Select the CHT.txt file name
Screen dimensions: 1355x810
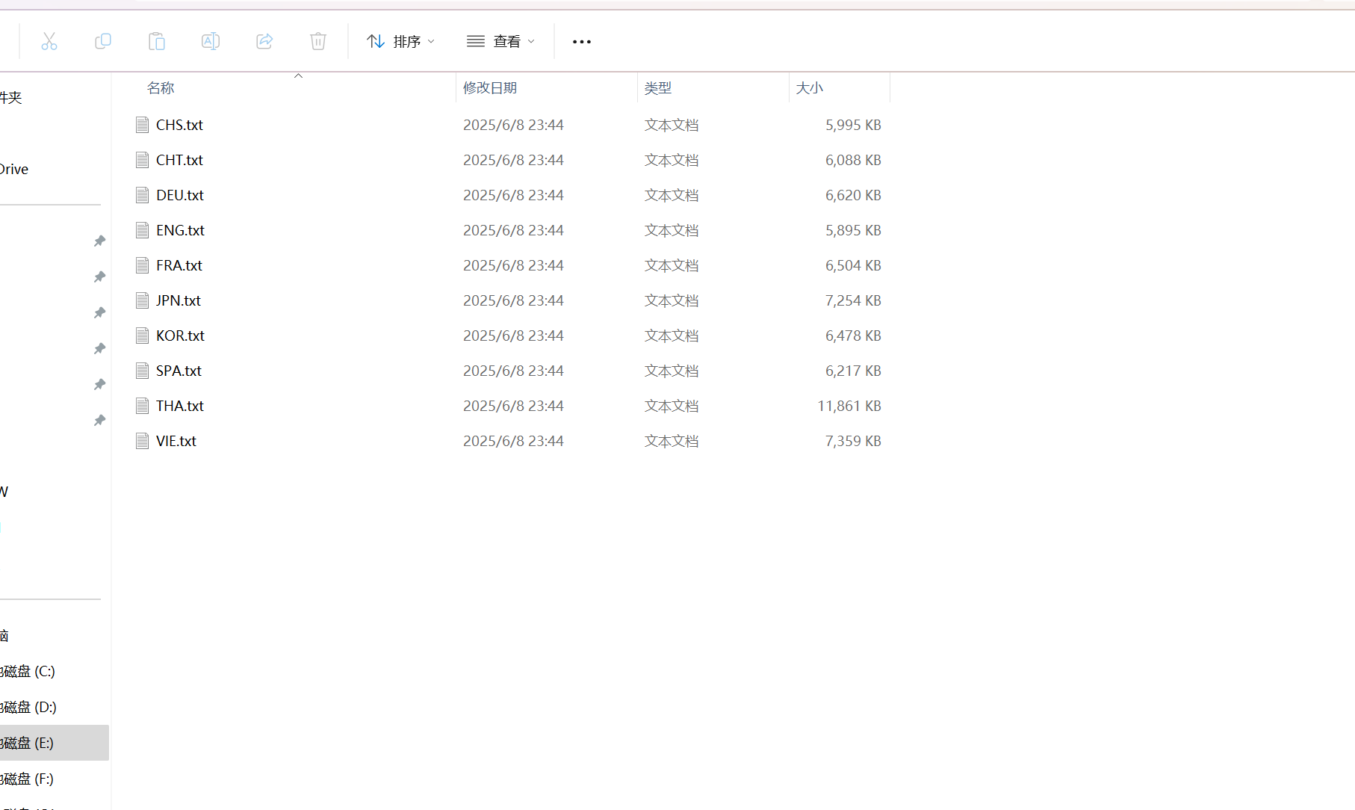pos(179,160)
